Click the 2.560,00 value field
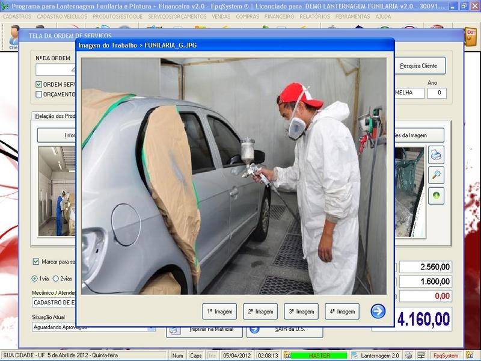 tap(426, 267)
